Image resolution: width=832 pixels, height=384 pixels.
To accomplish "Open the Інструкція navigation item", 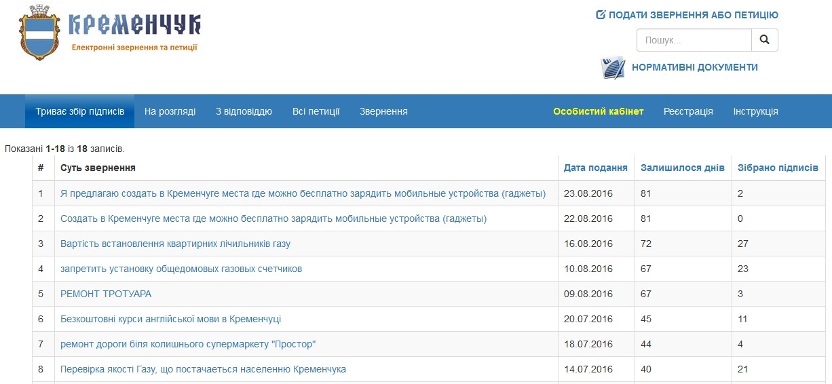I will pyautogui.click(x=755, y=111).
